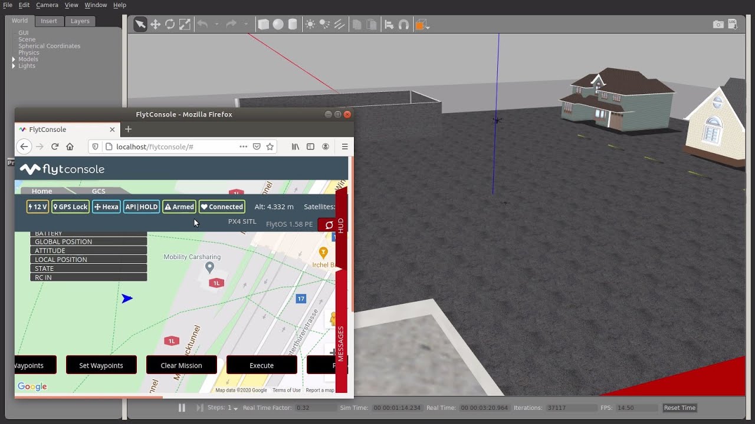Click the redo arrow in Gazebo toolbar
This screenshot has width=755, height=424.
[231, 24]
